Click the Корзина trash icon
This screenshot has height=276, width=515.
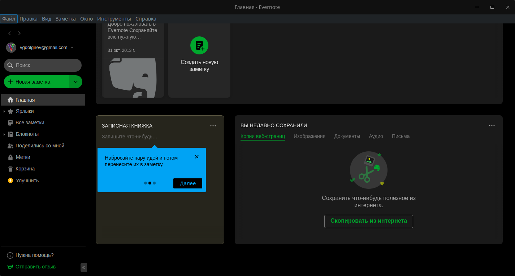point(10,169)
